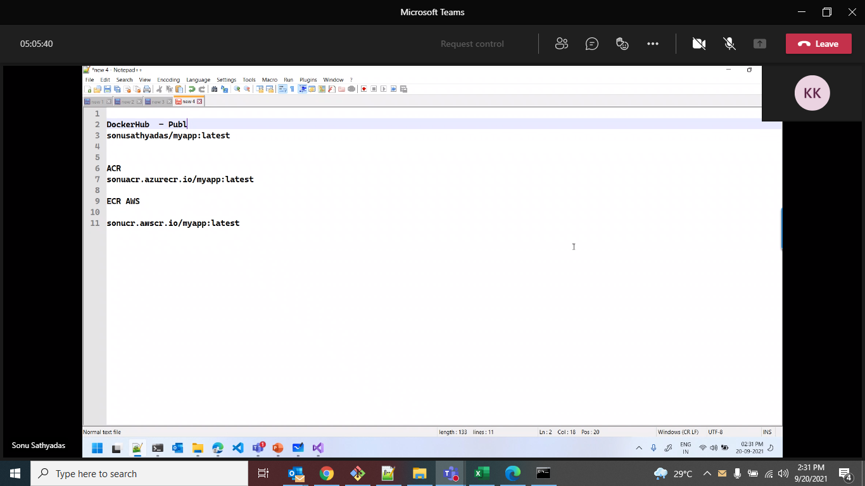Click Request control in Teams
Screen dimensions: 865x486
coord(472,44)
